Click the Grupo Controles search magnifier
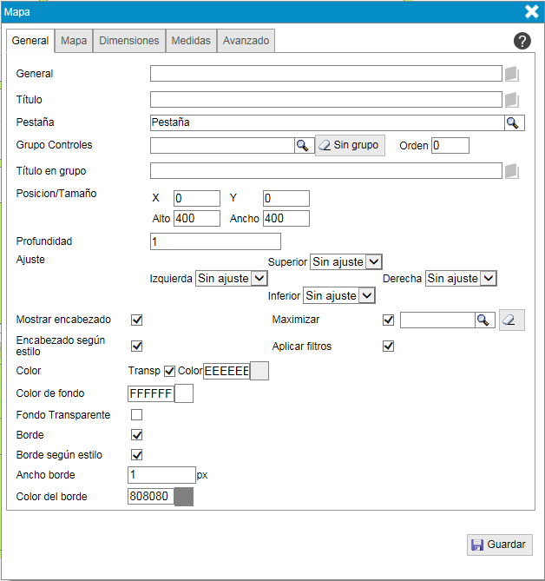The width and height of the screenshot is (545, 581). (302, 145)
